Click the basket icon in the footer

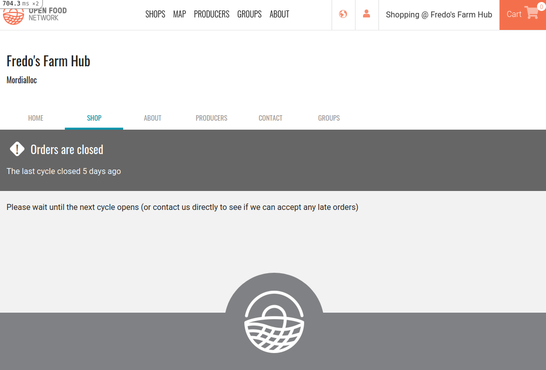[274, 322]
